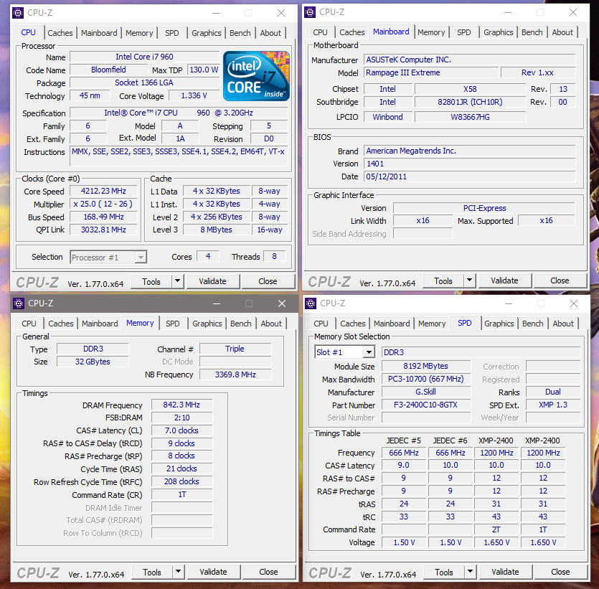Click the CPU-Z app icon in the Memory window title bar

(x=19, y=303)
